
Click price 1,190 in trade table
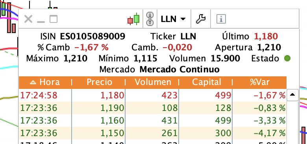click(x=113, y=108)
